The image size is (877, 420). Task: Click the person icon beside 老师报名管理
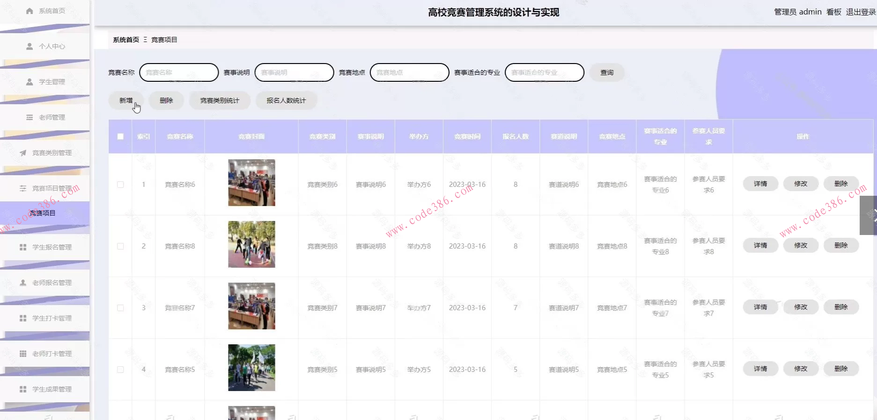point(23,283)
